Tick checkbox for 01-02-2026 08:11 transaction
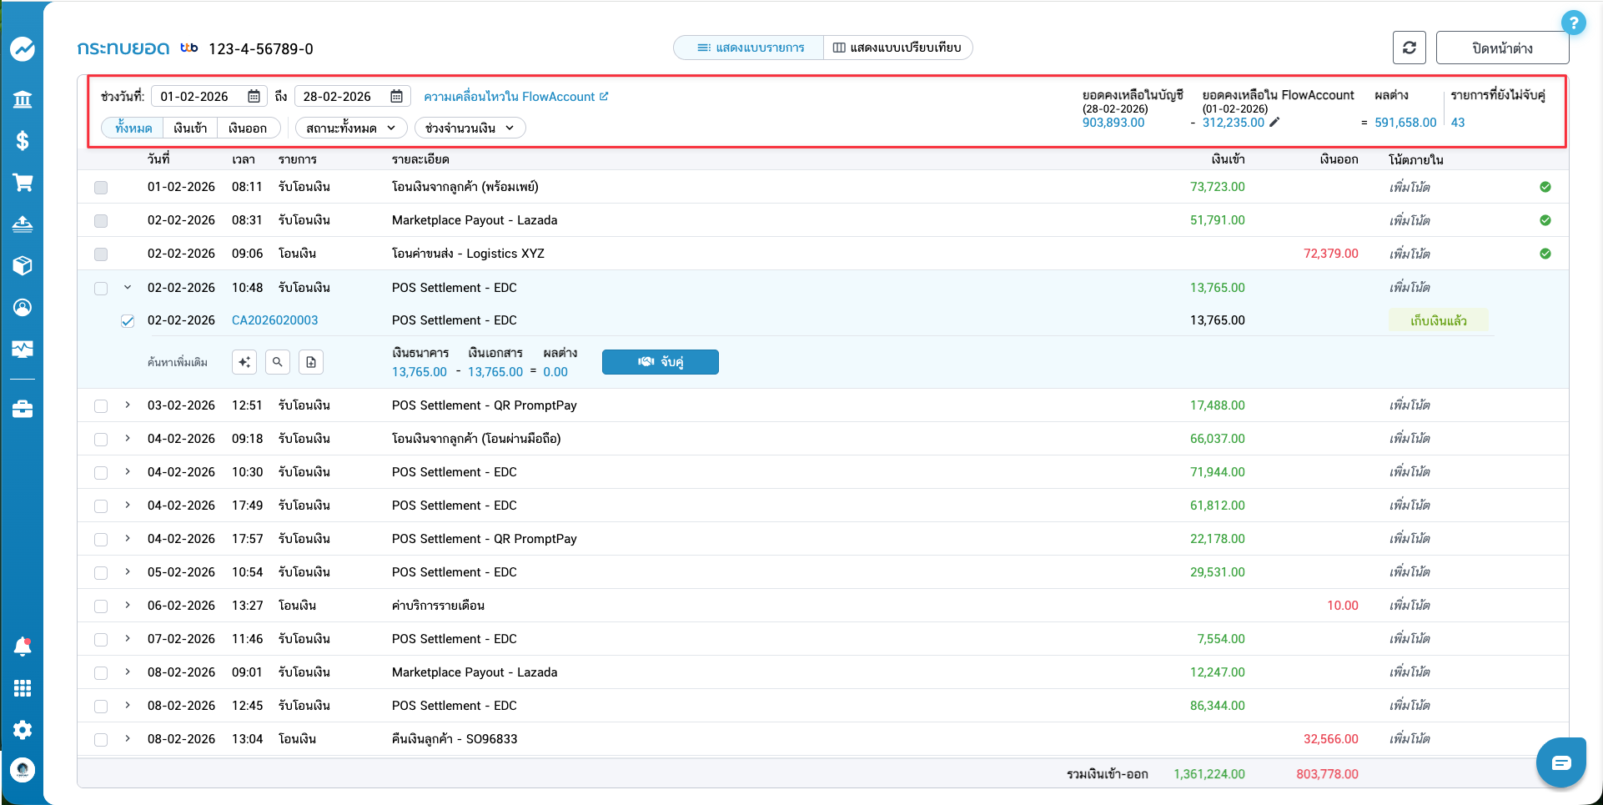 [101, 188]
